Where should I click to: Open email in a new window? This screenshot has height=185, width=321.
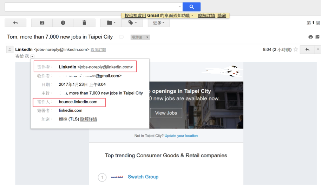(317, 37)
